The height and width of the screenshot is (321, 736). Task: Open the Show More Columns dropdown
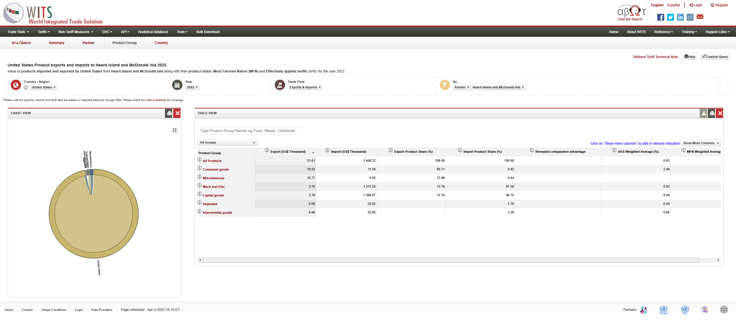pos(701,143)
